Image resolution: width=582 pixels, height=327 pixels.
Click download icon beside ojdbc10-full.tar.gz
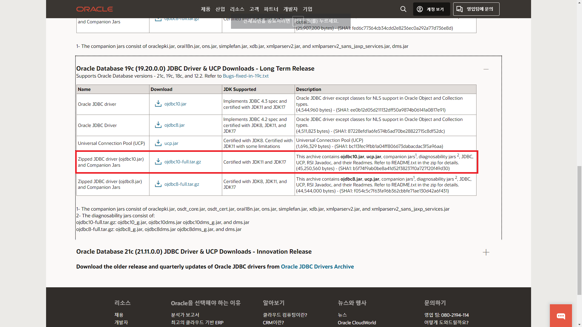[x=158, y=162]
